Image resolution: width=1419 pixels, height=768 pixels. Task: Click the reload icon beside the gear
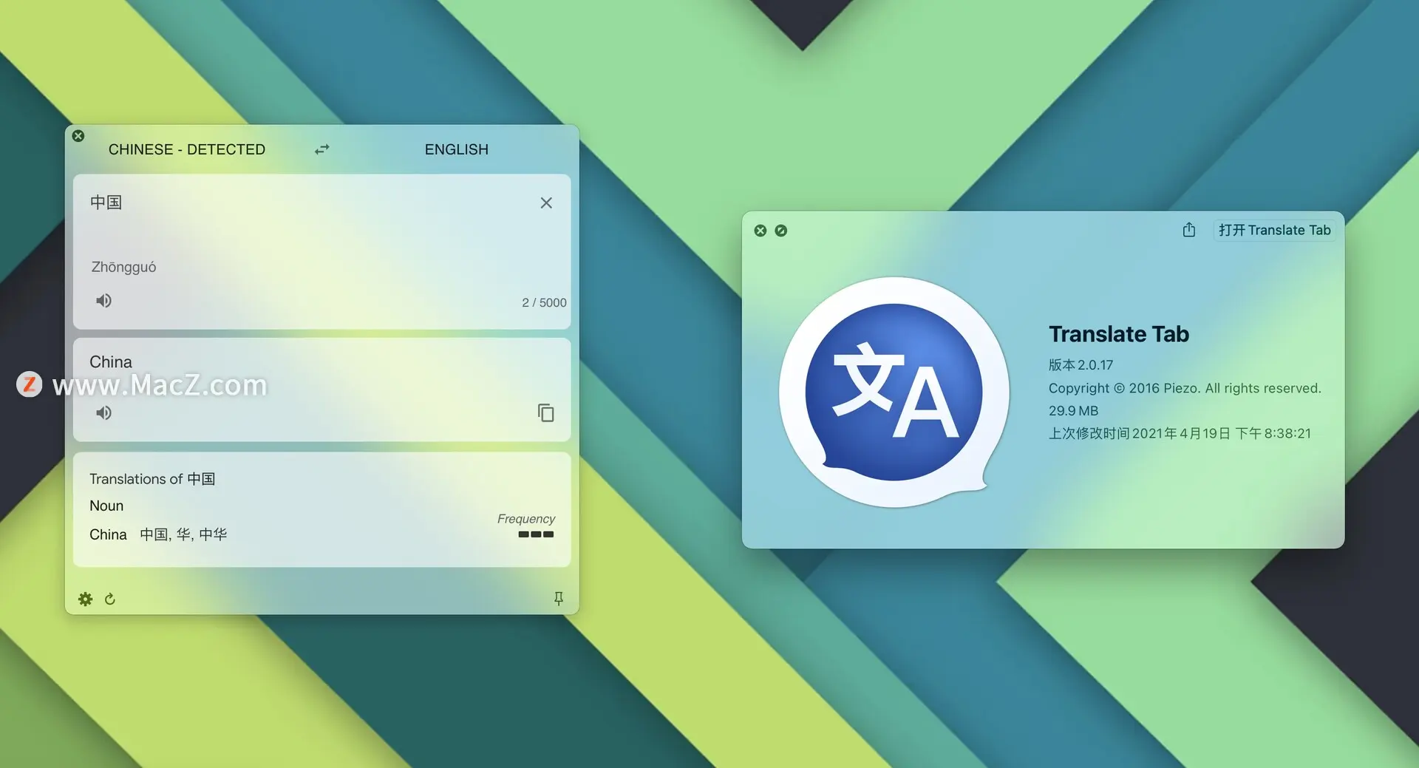point(110,599)
